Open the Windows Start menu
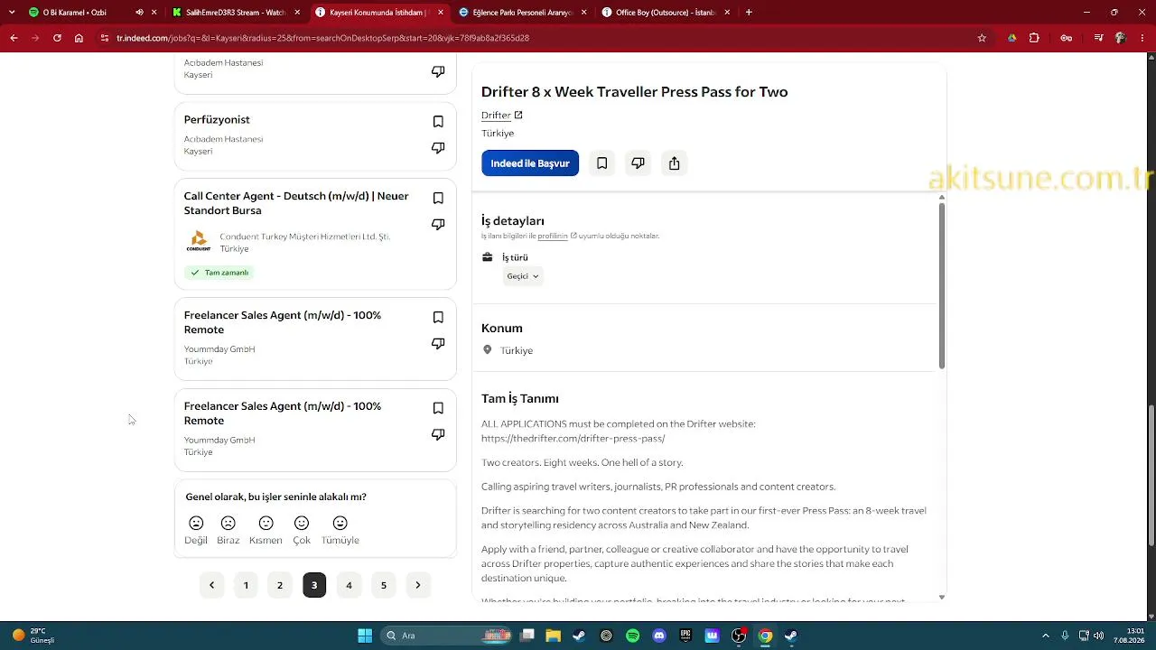Image resolution: width=1156 pixels, height=650 pixels. pyautogui.click(x=365, y=636)
